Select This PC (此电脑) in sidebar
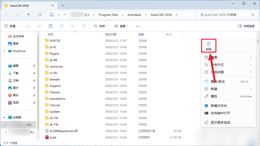 coord(15,117)
